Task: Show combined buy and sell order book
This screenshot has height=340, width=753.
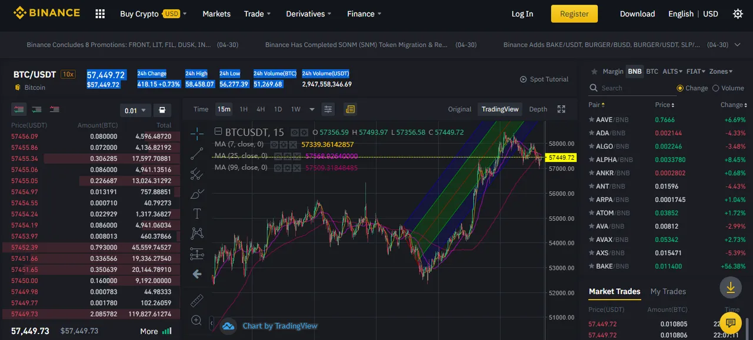Action: (x=19, y=109)
